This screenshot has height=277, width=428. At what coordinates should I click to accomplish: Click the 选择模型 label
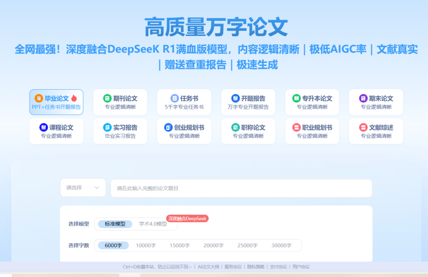[79, 224]
